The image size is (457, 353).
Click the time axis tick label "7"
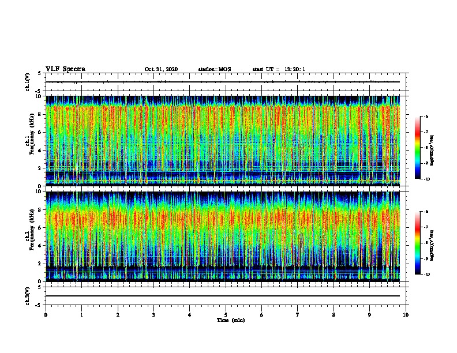pos(298,315)
